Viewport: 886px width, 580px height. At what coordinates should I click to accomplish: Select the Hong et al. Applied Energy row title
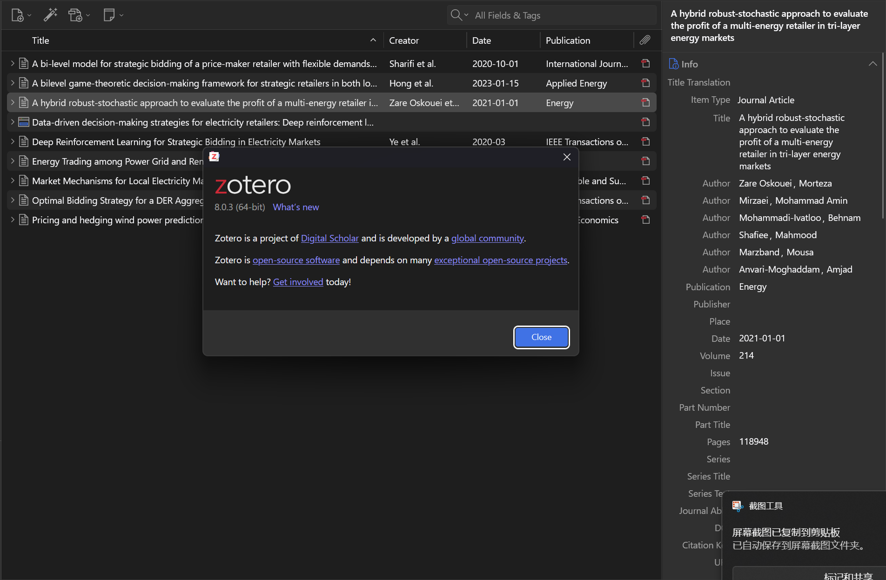205,83
